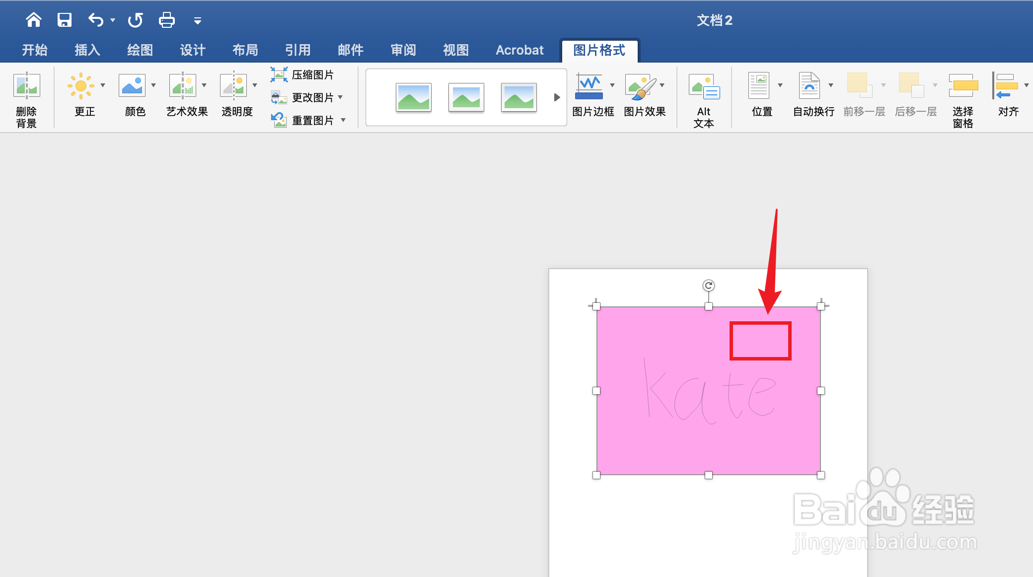This screenshot has height=577, width=1033.
Task: Redo the last action
Action: point(135,20)
